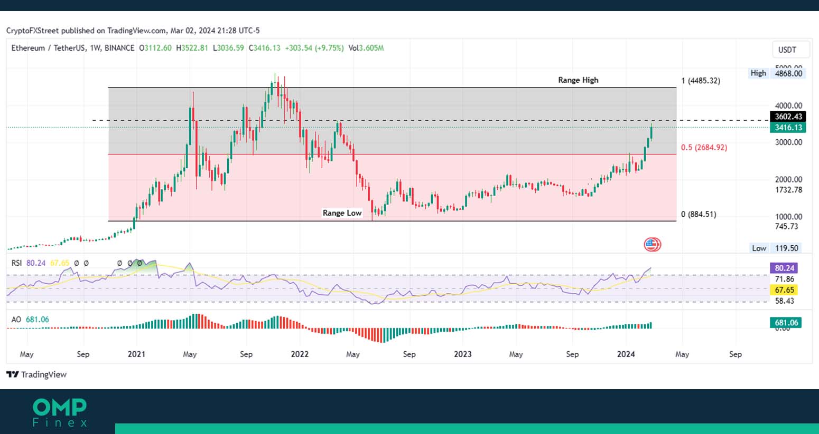
Task: Click the 2024 time axis label
Action: coord(626,354)
